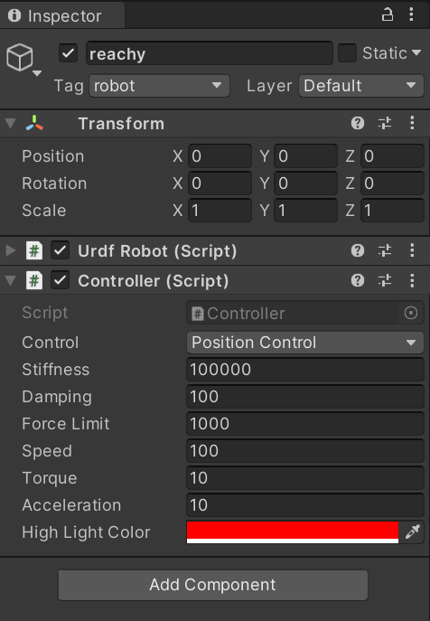
Task: Disable the Urdf Robot script checkbox
Action: pos(60,250)
